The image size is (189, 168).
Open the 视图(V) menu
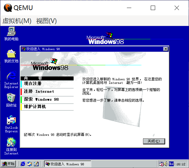[x=47, y=21]
